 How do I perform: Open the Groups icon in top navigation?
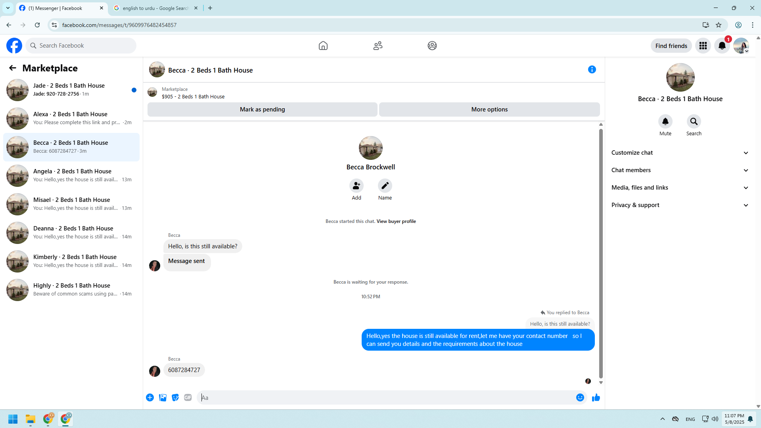coord(432,46)
